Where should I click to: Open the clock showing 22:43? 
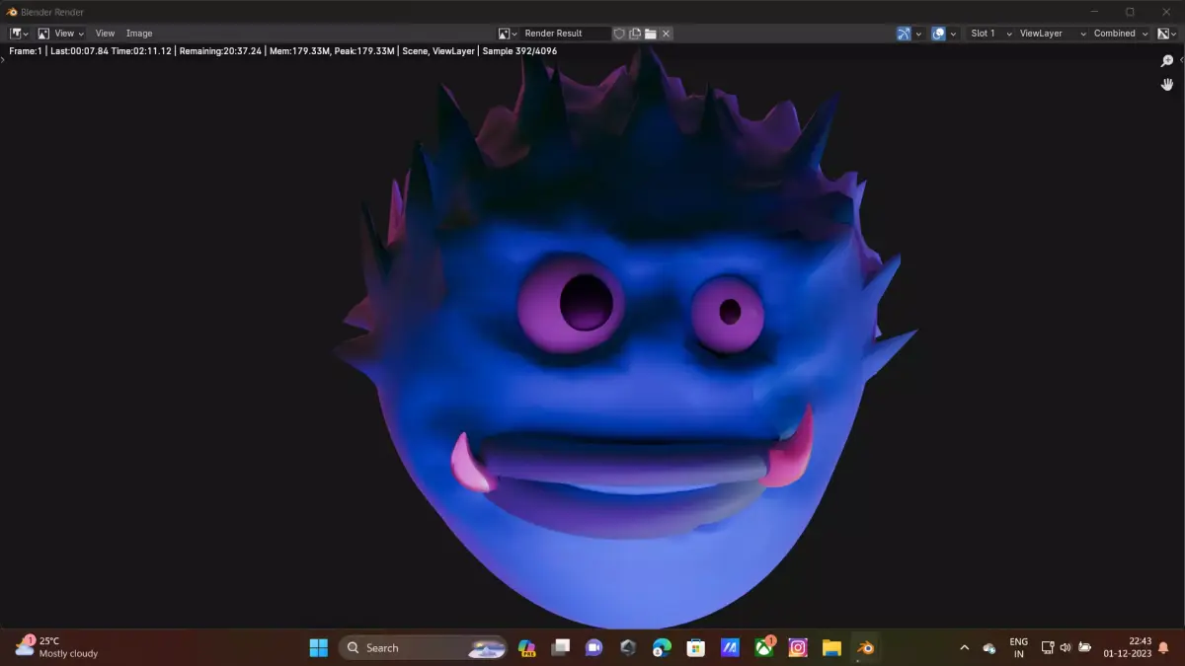[1127, 648]
